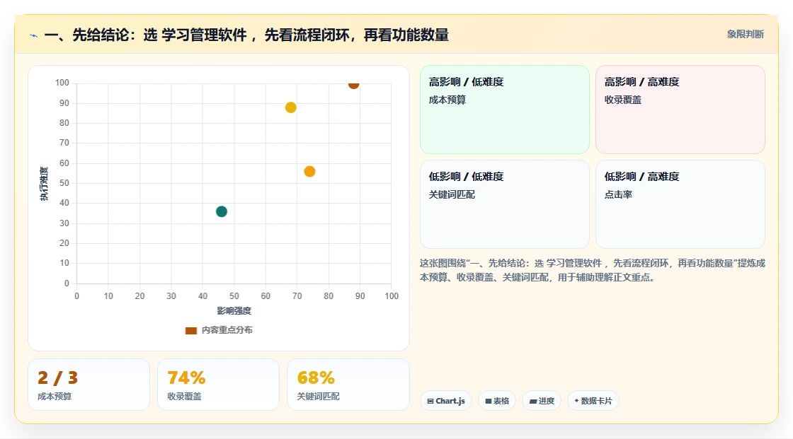Image resolution: width=793 pixels, height=439 pixels.
Task: Click the 进度 chip icon
Action: point(533,401)
